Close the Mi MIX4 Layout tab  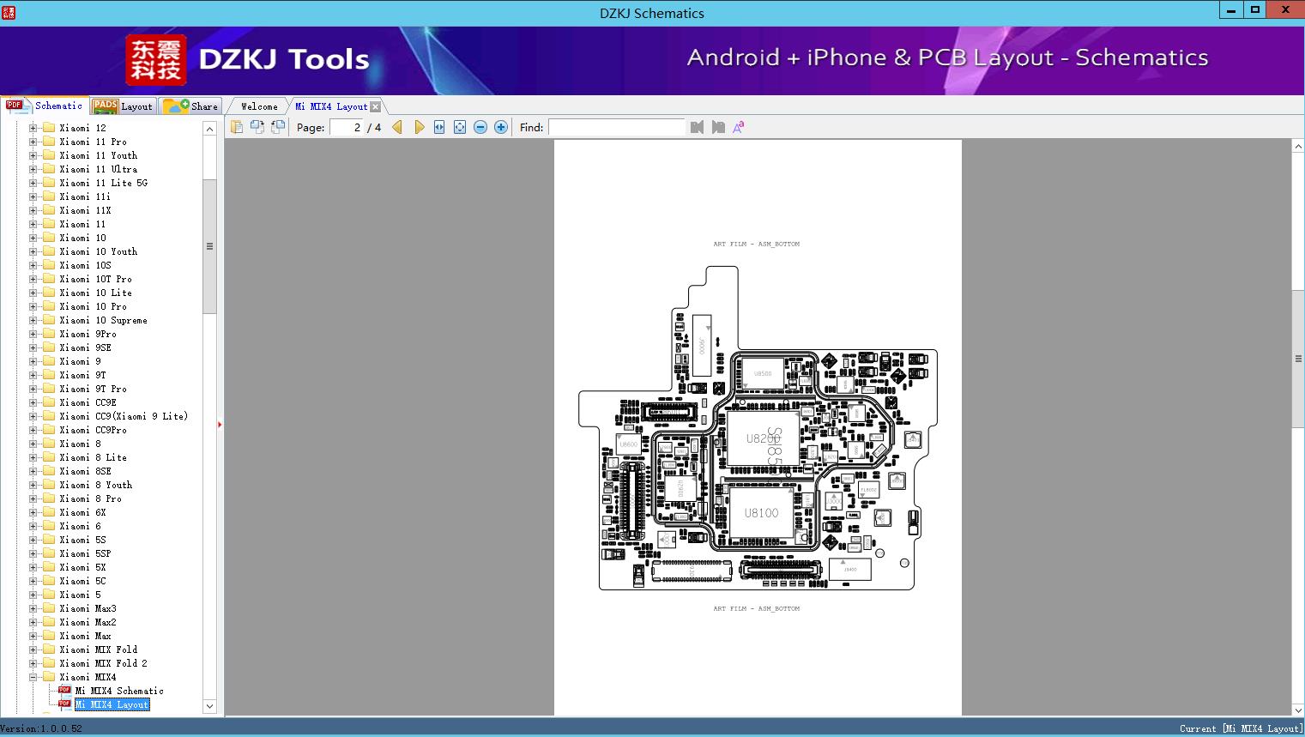[x=375, y=106]
